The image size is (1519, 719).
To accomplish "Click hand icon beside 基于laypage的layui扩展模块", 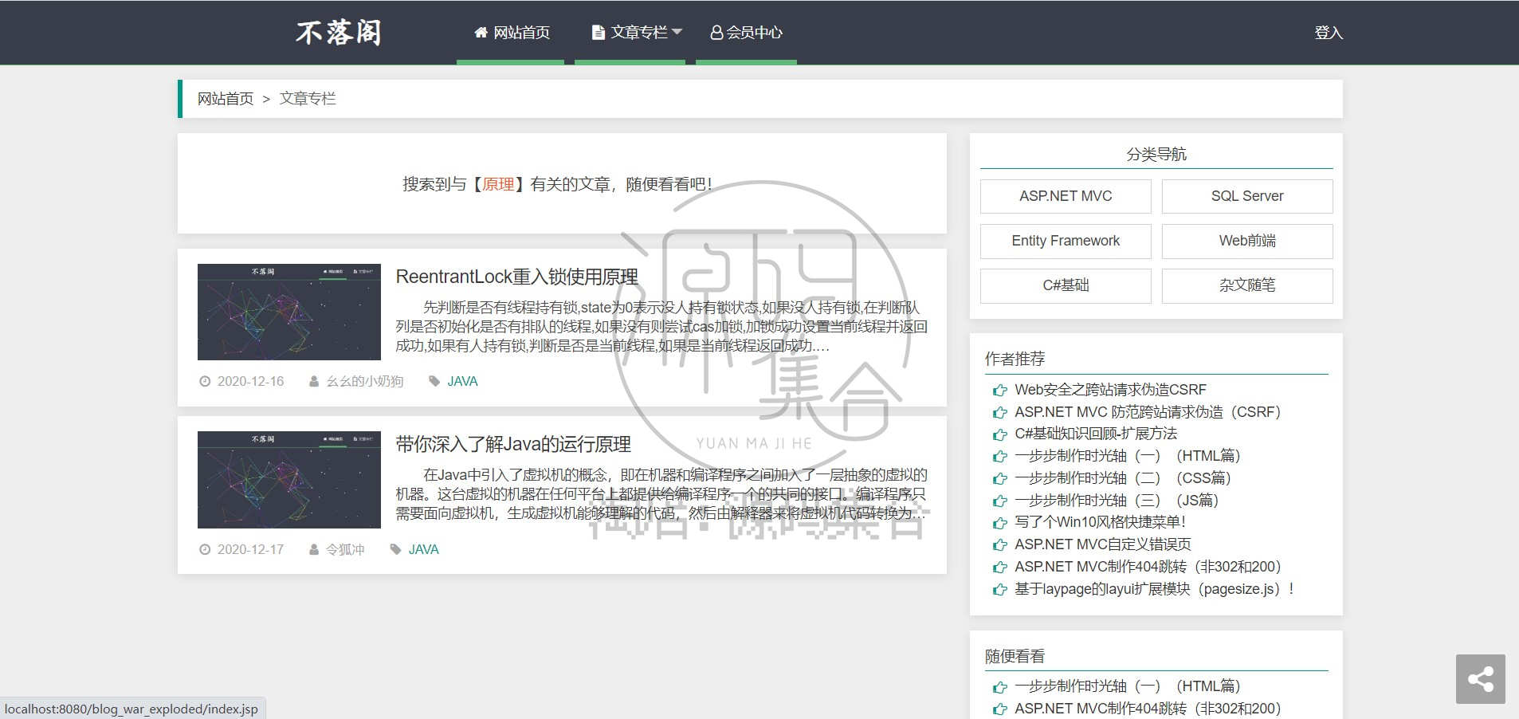I will click(999, 590).
